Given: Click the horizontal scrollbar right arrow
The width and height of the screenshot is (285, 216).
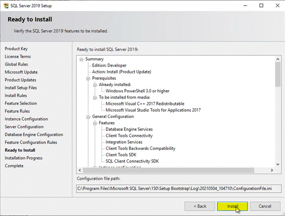Looking at the screenshot, I should tap(272, 170).
